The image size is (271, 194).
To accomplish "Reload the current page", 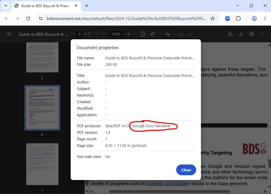I will pos(28,18).
